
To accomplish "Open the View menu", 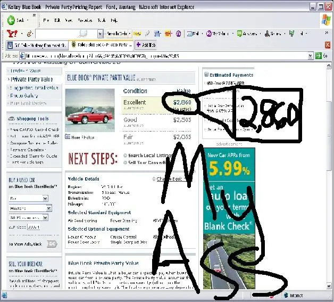I will [69, 20].
